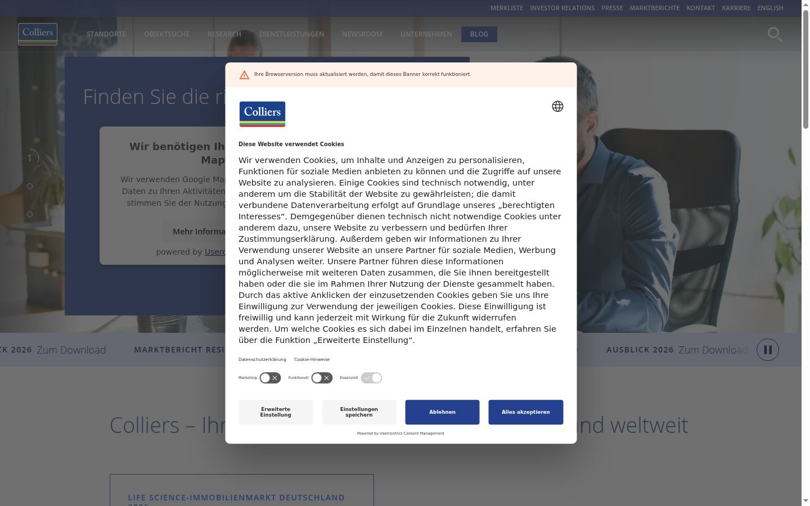The height and width of the screenshot is (506, 810).
Task: Open MERKLISTE in top bar
Action: 507,8
